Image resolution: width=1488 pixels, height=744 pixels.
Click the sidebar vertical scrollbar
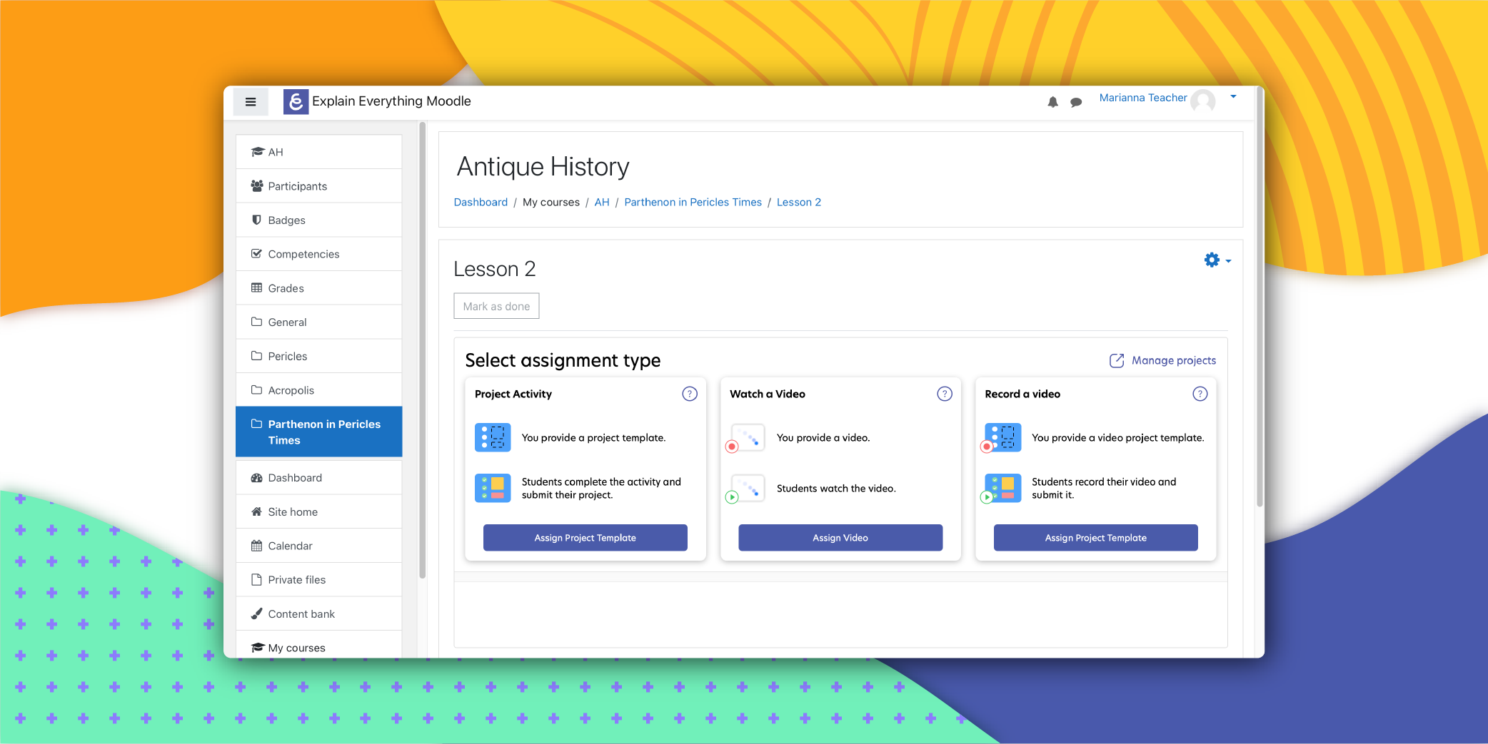coord(422,350)
